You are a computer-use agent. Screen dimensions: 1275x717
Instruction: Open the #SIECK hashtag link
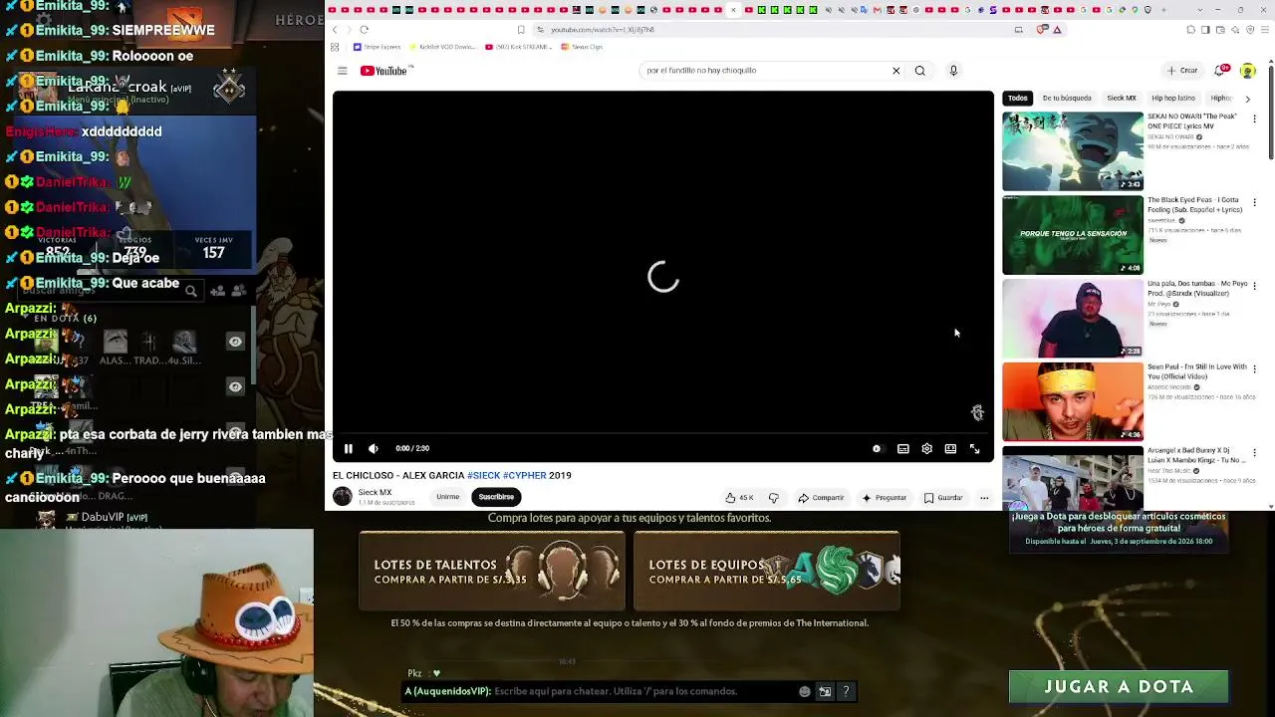(483, 476)
